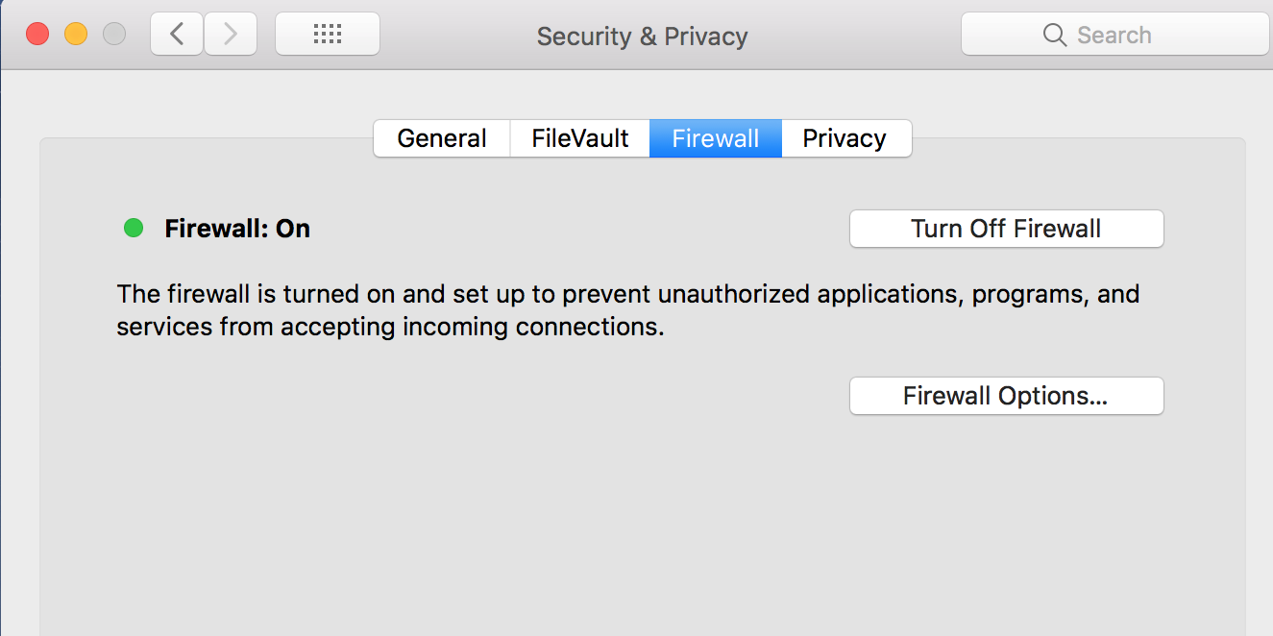Open the FileVault tab
This screenshot has height=636, width=1273.
pyautogui.click(x=579, y=138)
